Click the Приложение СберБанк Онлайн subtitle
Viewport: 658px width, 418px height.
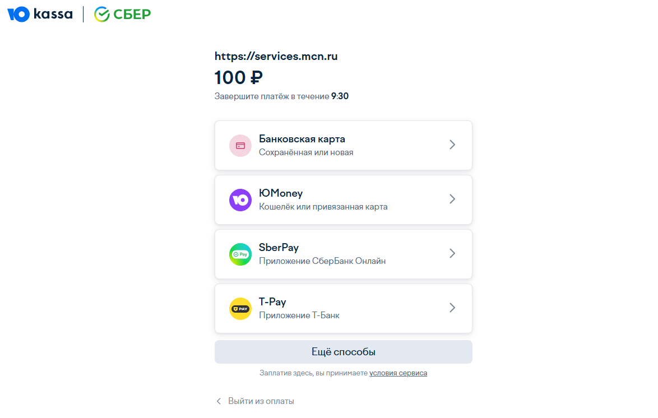[x=322, y=261]
